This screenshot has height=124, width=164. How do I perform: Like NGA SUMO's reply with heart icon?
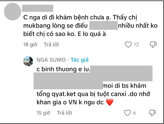pyautogui.click(x=127, y=113)
